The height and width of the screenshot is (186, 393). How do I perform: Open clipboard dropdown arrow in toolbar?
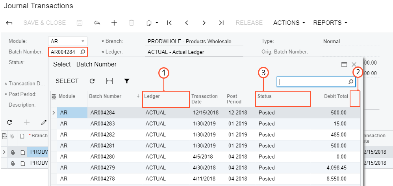click(157, 23)
